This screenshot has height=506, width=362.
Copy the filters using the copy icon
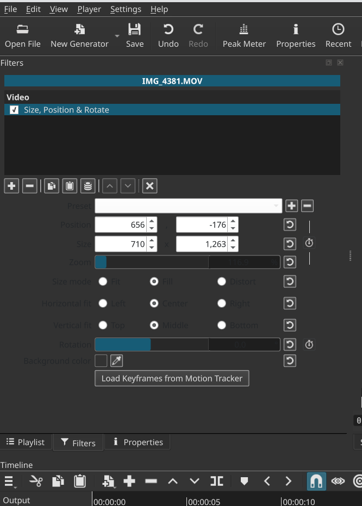[51, 186]
